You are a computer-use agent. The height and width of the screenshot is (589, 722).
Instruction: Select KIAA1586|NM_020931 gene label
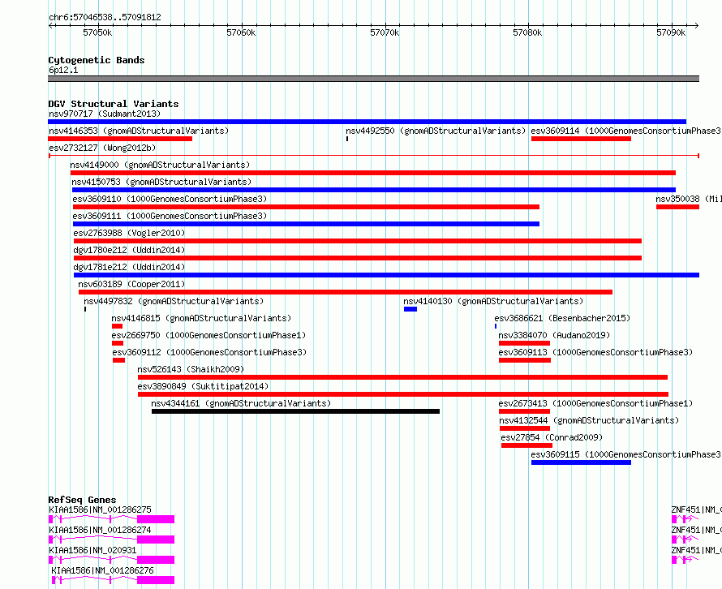click(92, 550)
